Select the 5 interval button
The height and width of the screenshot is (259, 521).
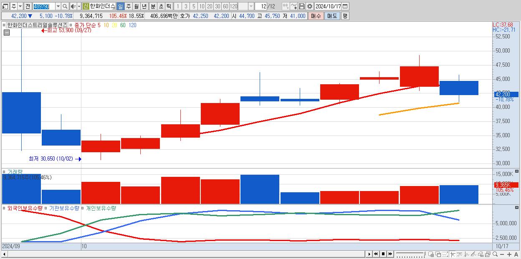[194, 6]
